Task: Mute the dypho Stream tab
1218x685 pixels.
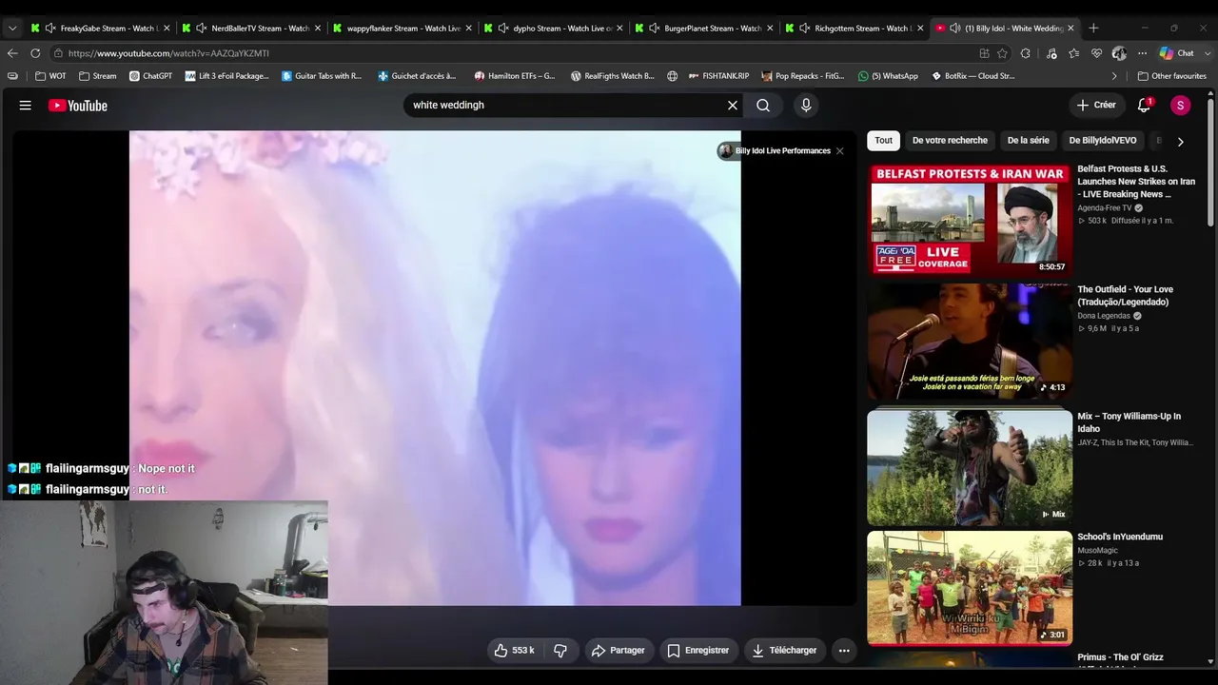Action: (x=502, y=29)
